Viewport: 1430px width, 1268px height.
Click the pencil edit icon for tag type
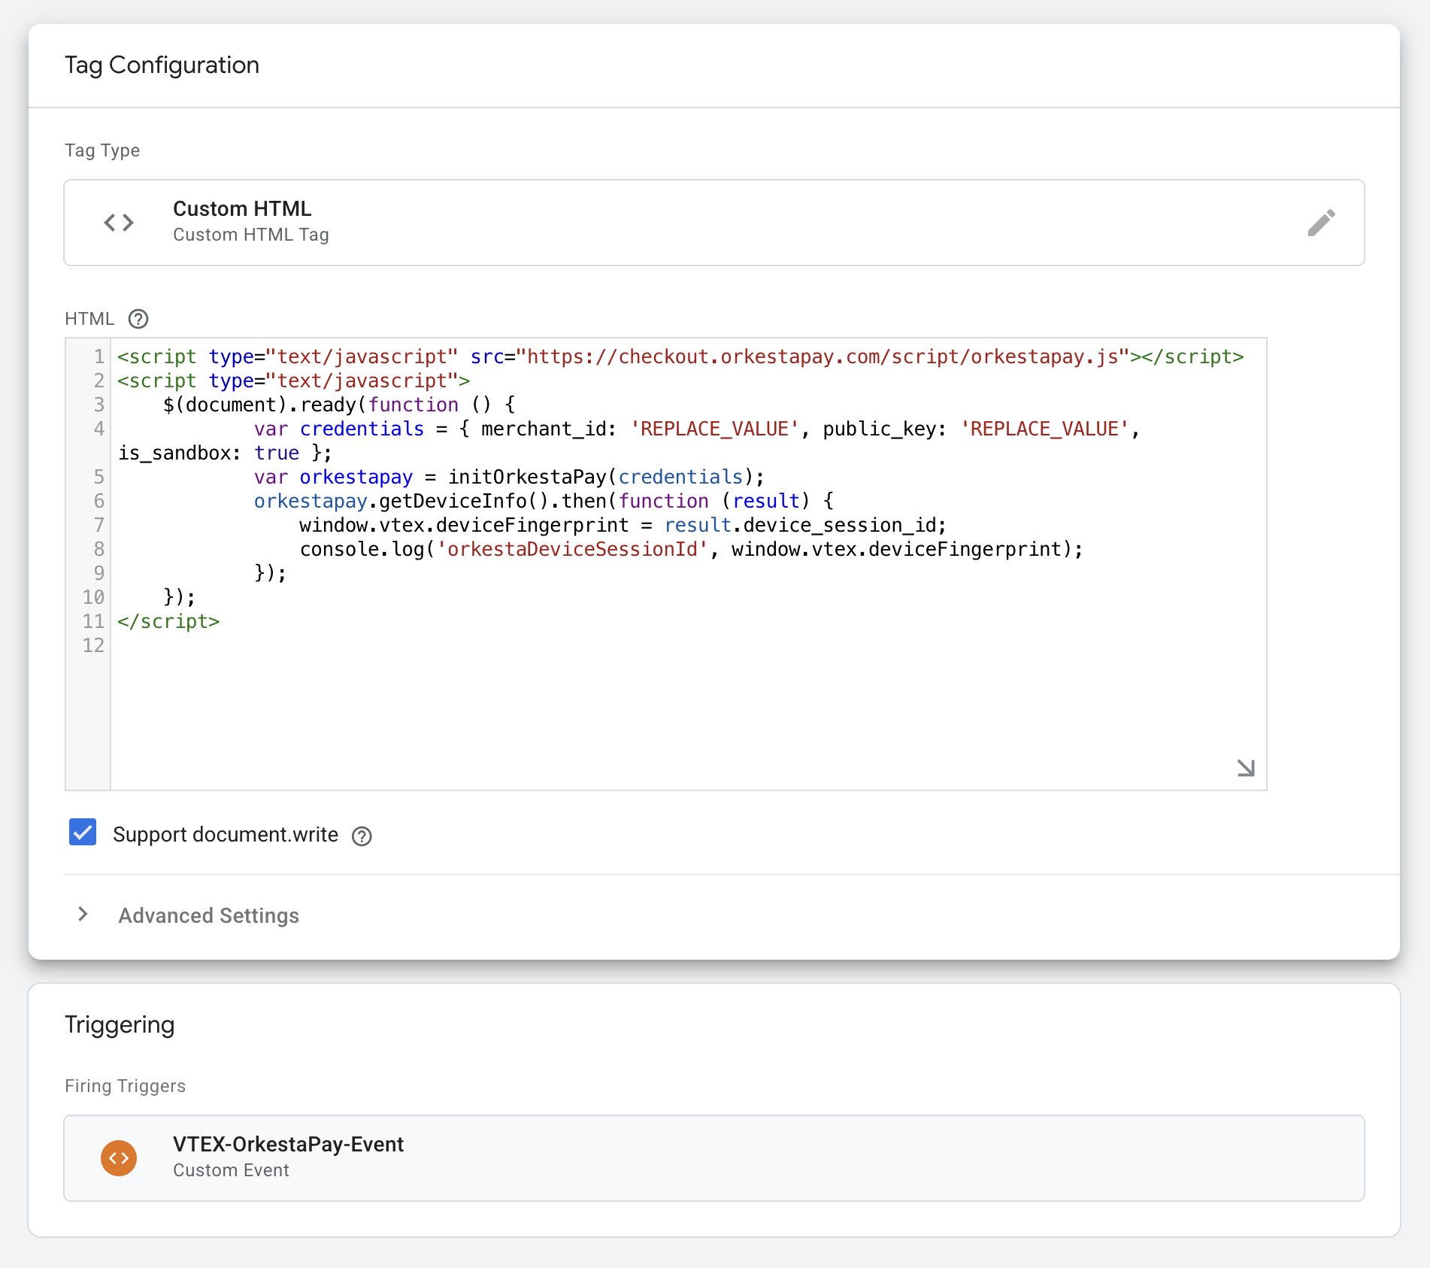1321,223
